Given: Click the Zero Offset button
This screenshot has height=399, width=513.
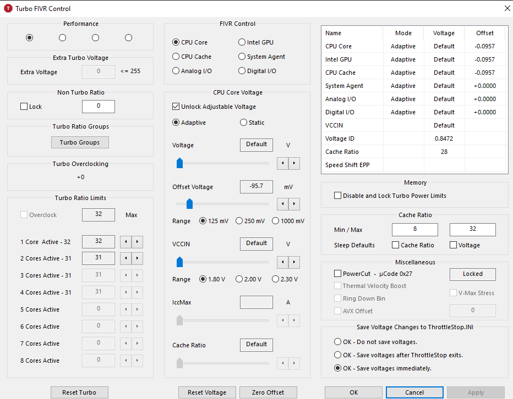Looking at the screenshot, I should [268, 392].
